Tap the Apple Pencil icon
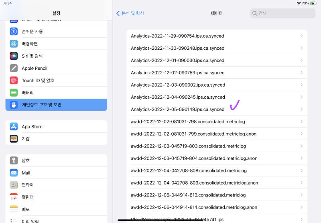The width and height of the screenshot is (321, 223). pos(14,68)
